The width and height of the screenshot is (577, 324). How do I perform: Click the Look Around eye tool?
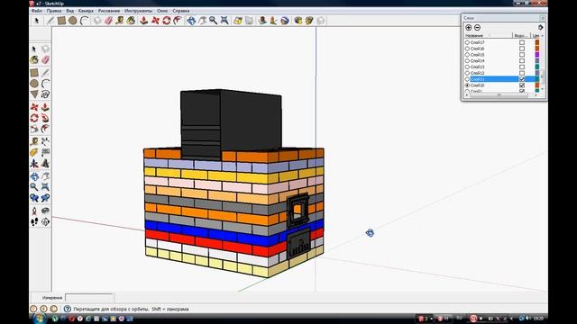45,211
